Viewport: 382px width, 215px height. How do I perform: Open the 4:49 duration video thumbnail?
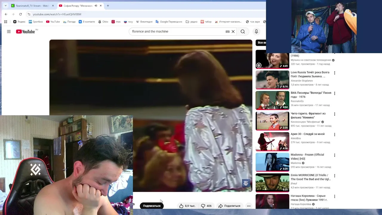click(272, 59)
